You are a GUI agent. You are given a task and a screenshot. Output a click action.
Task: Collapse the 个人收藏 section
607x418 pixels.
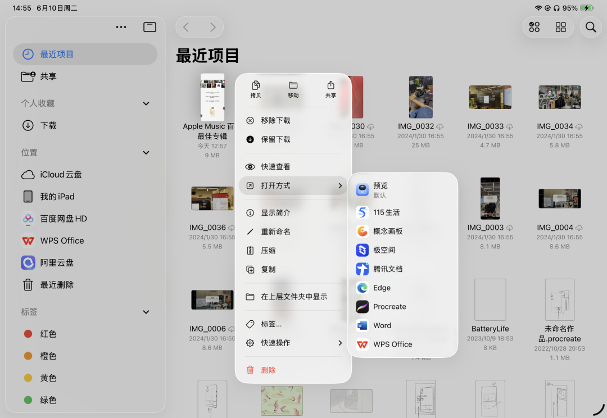[146, 103]
